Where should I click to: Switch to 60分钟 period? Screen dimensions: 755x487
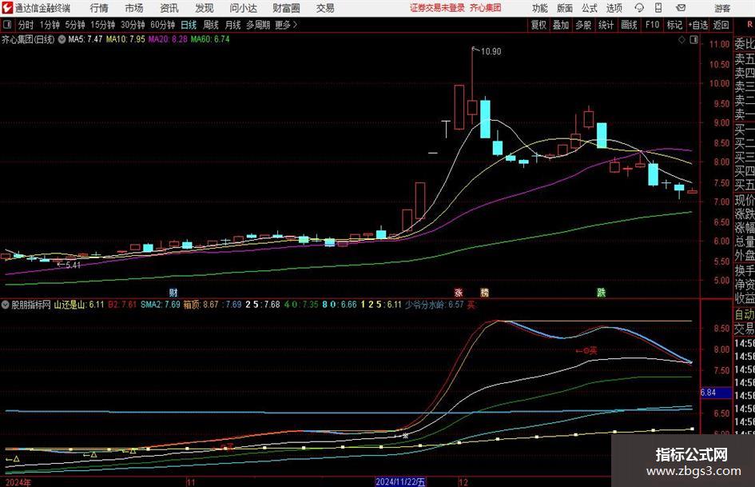pos(162,25)
